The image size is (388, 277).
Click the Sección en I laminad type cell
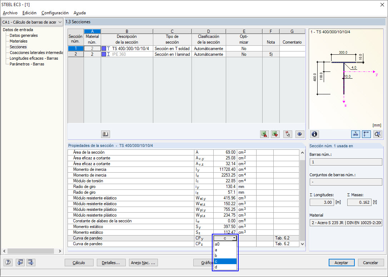pos(172,54)
